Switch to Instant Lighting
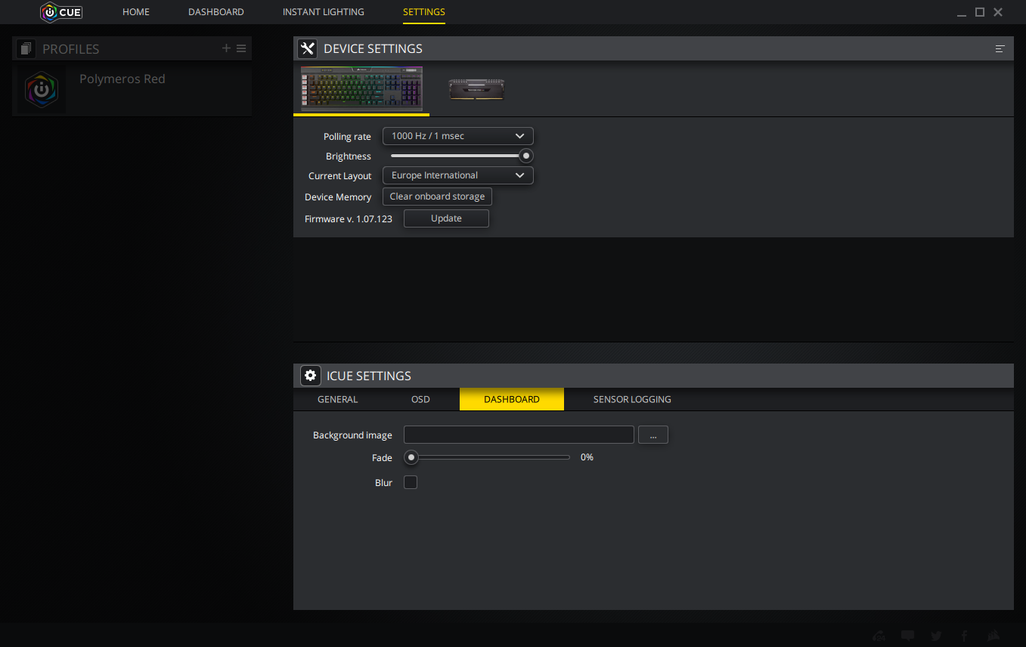This screenshot has width=1026, height=647. point(324,12)
